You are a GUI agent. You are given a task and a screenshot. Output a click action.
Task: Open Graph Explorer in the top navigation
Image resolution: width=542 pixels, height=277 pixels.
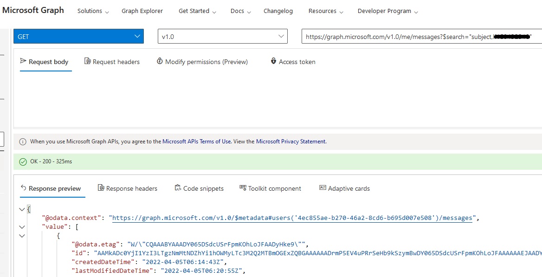(x=142, y=11)
